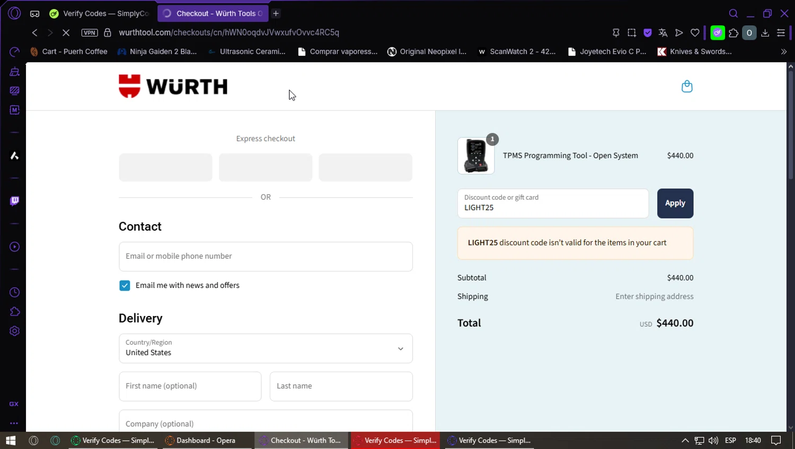Open the ScanWatch 2 bookmark
The height and width of the screenshot is (449, 795).
pos(517,51)
